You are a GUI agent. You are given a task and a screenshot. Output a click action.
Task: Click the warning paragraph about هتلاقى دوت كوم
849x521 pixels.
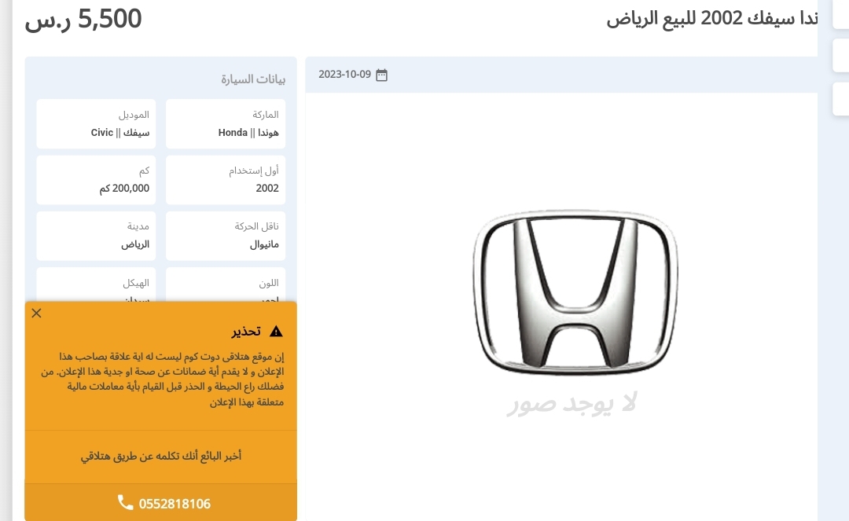163,380
